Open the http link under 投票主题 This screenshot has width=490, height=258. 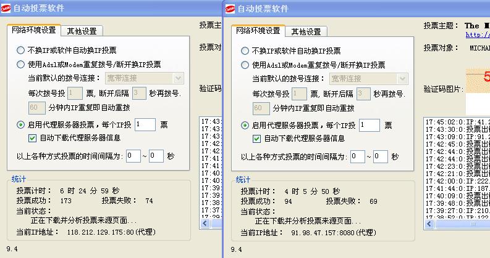point(477,35)
